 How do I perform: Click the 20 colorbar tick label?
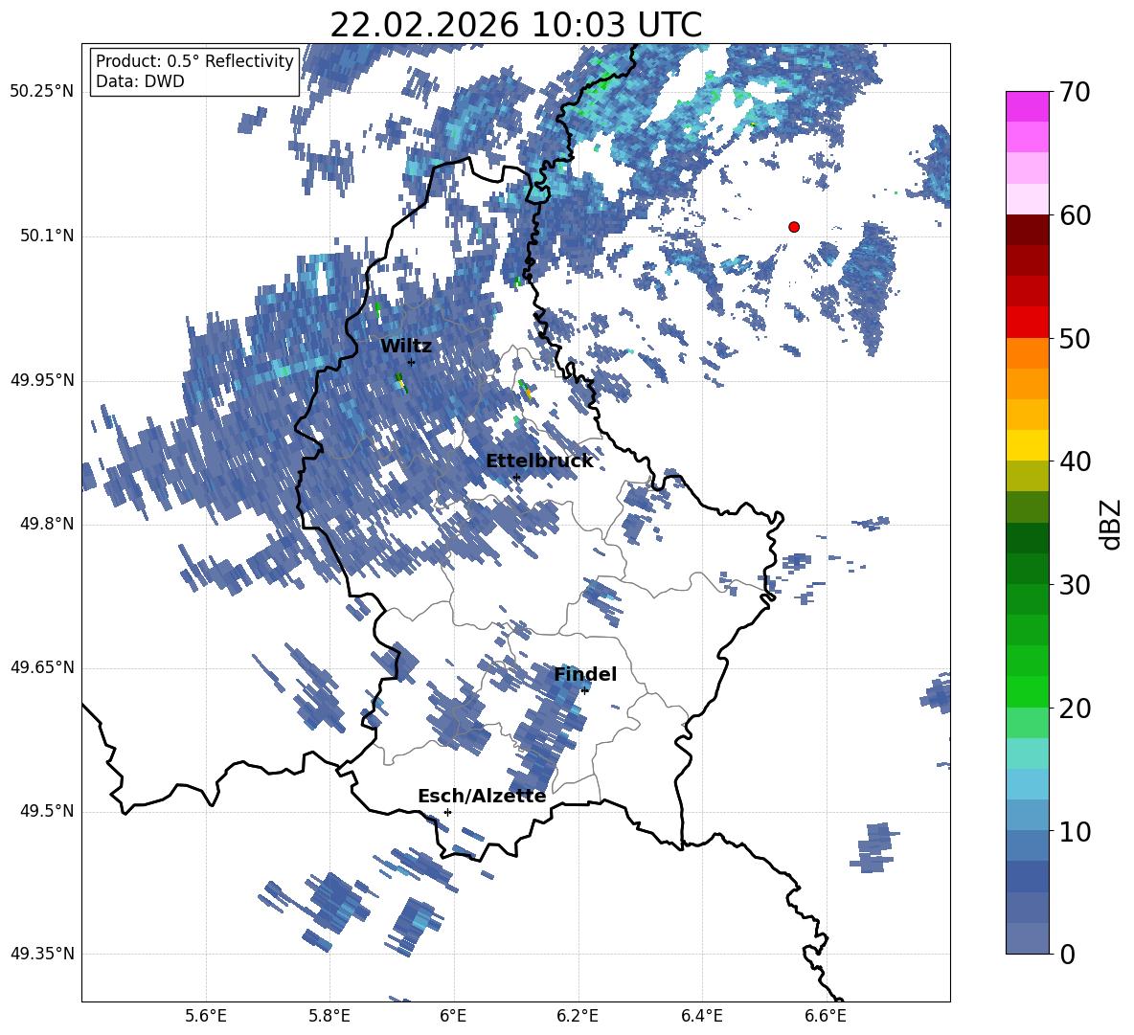[1075, 708]
